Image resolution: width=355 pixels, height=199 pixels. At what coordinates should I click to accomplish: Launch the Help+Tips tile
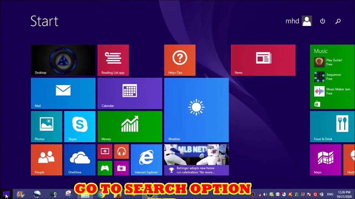(180, 60)
